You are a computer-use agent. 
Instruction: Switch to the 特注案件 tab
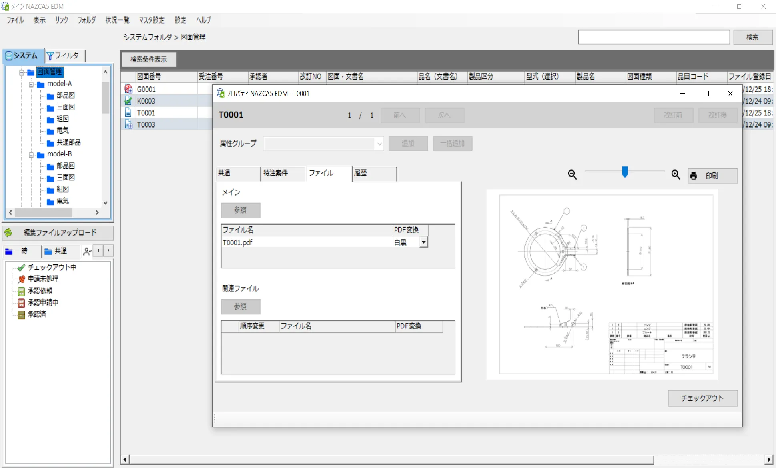(x=283, y=173)
